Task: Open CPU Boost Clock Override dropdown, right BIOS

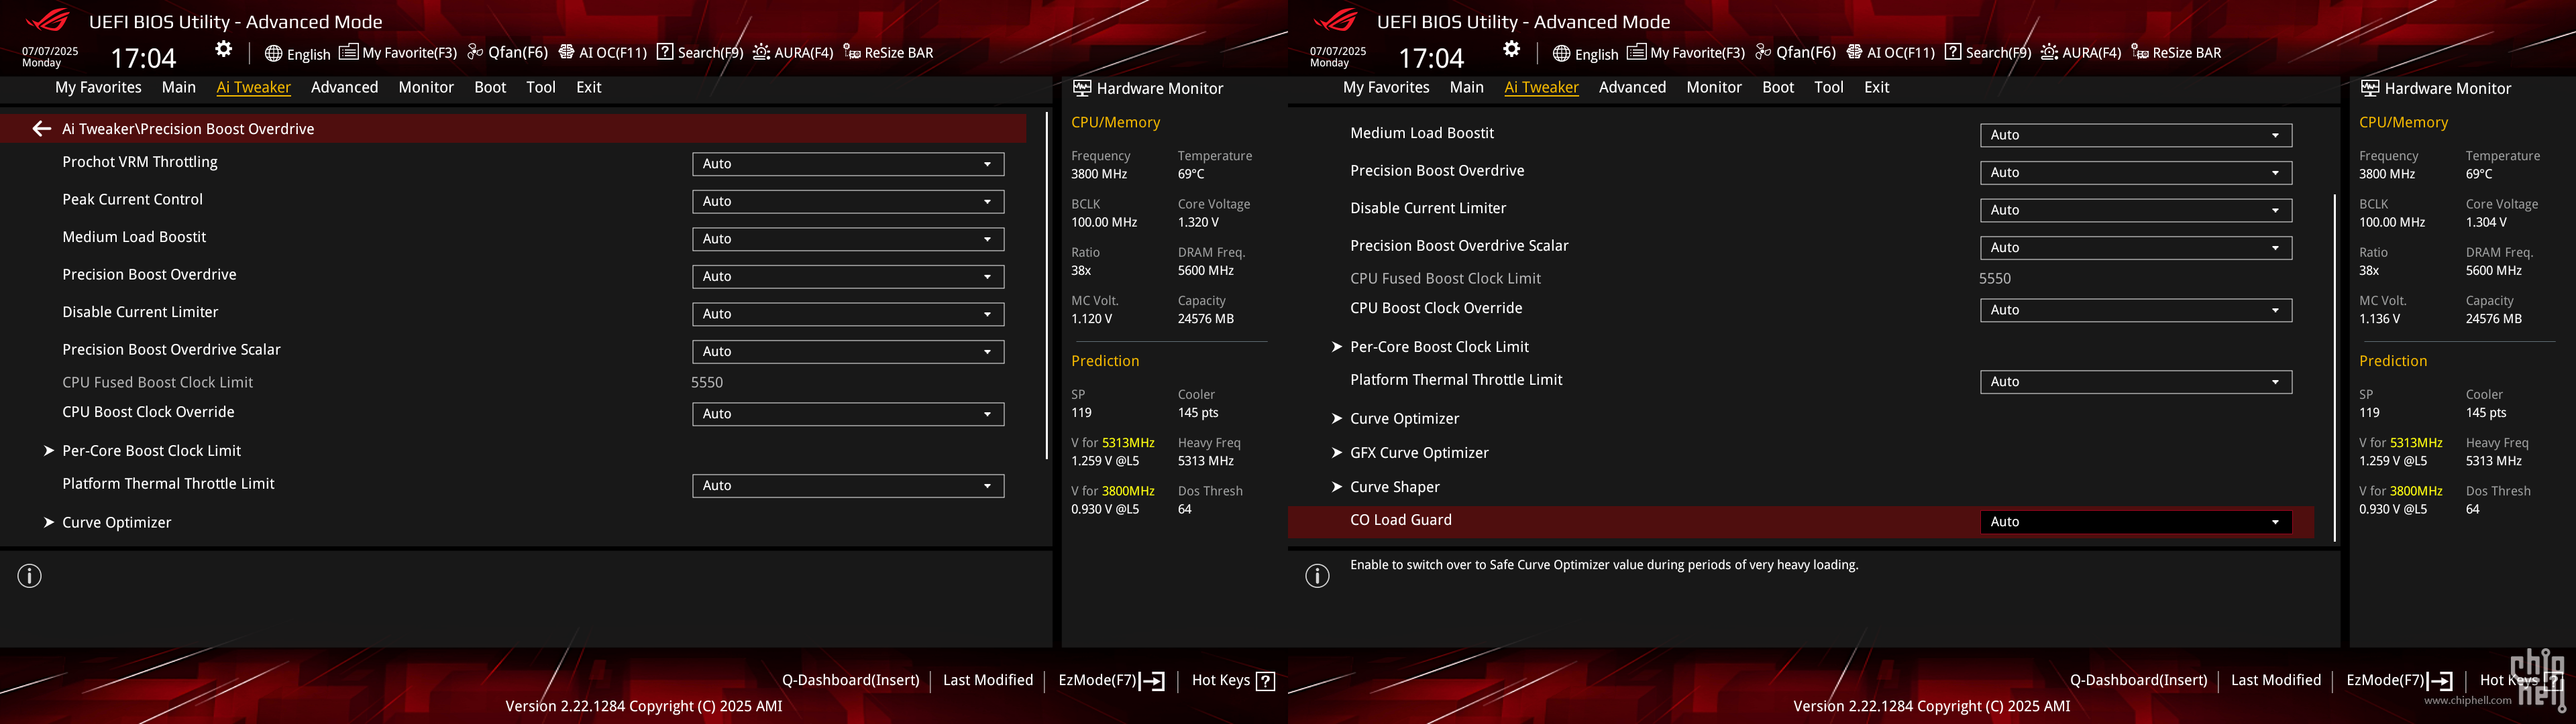Action: coord(2136,310)
